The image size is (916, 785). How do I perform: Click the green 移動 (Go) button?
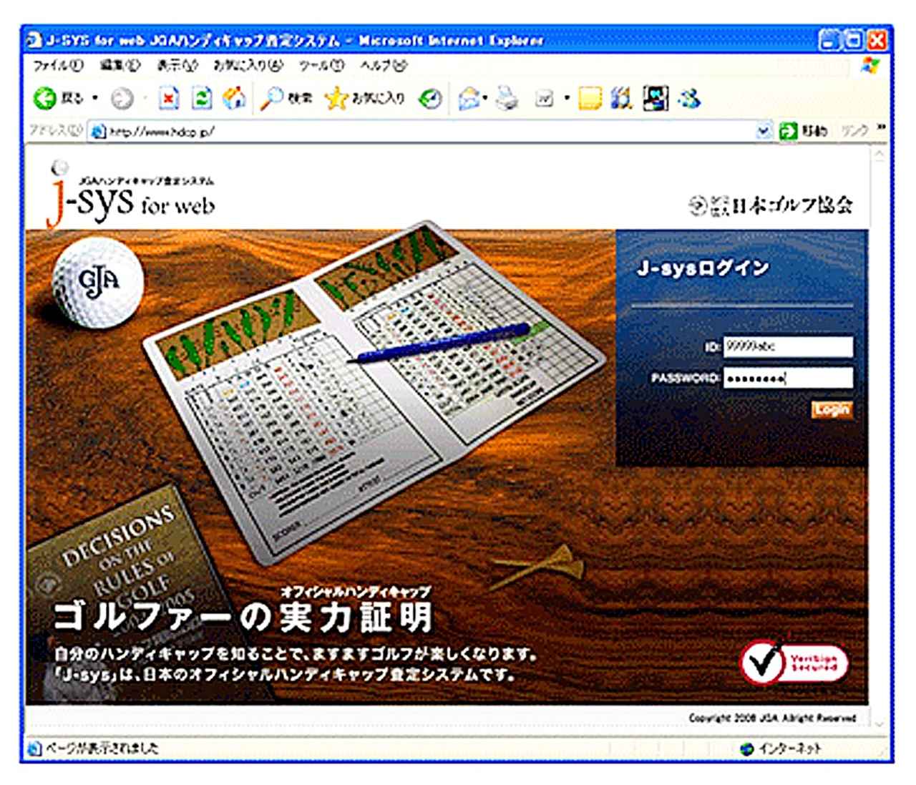click(x=804, y=131)
